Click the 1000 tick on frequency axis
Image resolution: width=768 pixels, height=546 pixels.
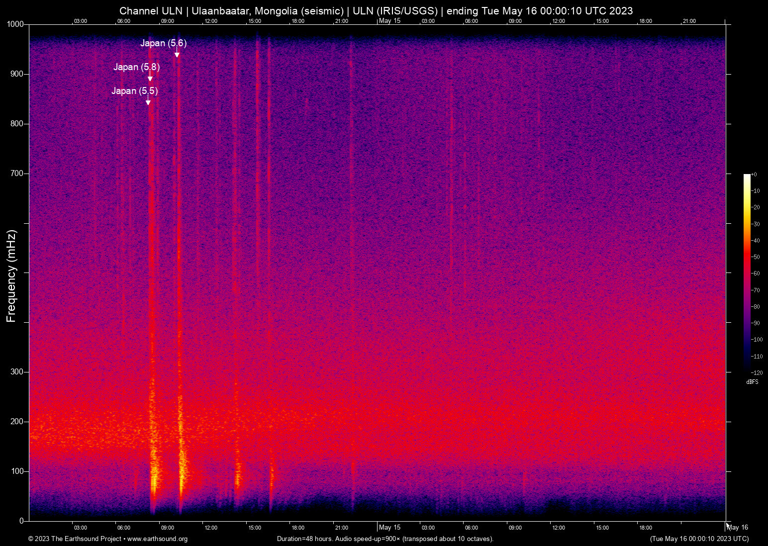coord(15,24)
